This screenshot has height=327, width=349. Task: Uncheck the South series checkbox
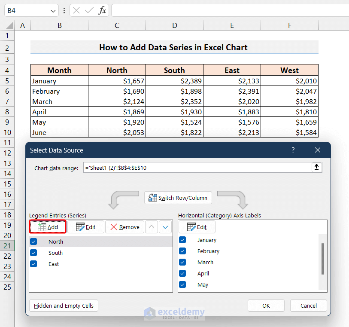(x=33, y=253)
